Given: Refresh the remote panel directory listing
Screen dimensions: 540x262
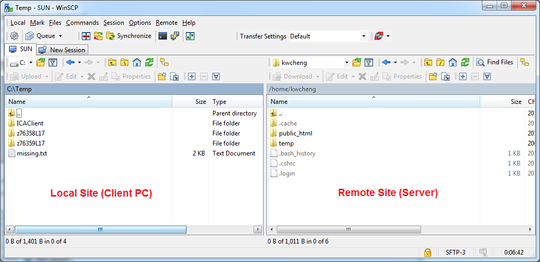Looking at the screenshot, I should [x=465, y=62].
